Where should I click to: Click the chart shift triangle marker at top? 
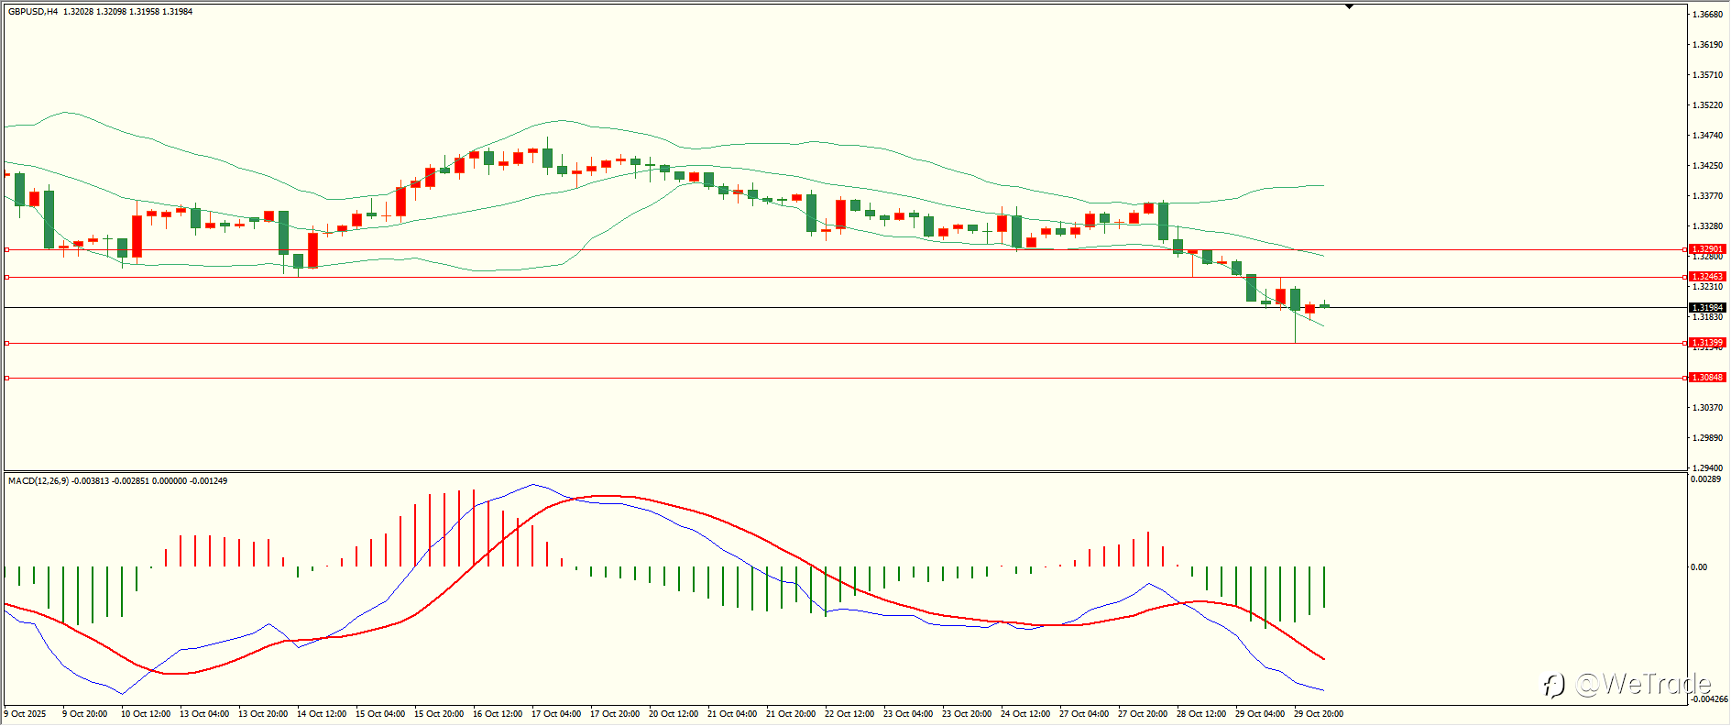1349,6
